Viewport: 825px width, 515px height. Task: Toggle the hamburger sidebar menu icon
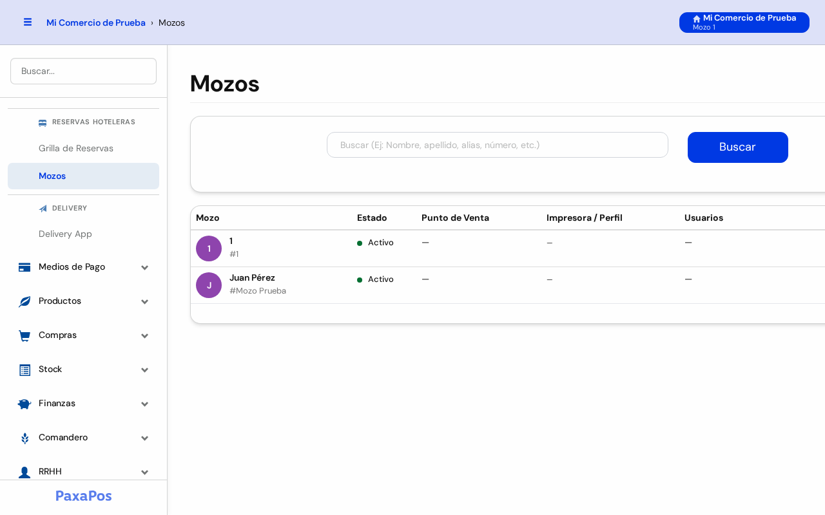point(28,22)
